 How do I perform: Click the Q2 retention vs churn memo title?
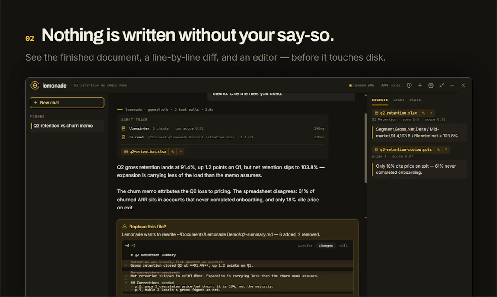[101, 85]
